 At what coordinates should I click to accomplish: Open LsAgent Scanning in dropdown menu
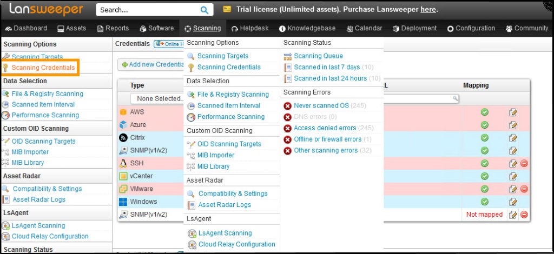point(225,233)
